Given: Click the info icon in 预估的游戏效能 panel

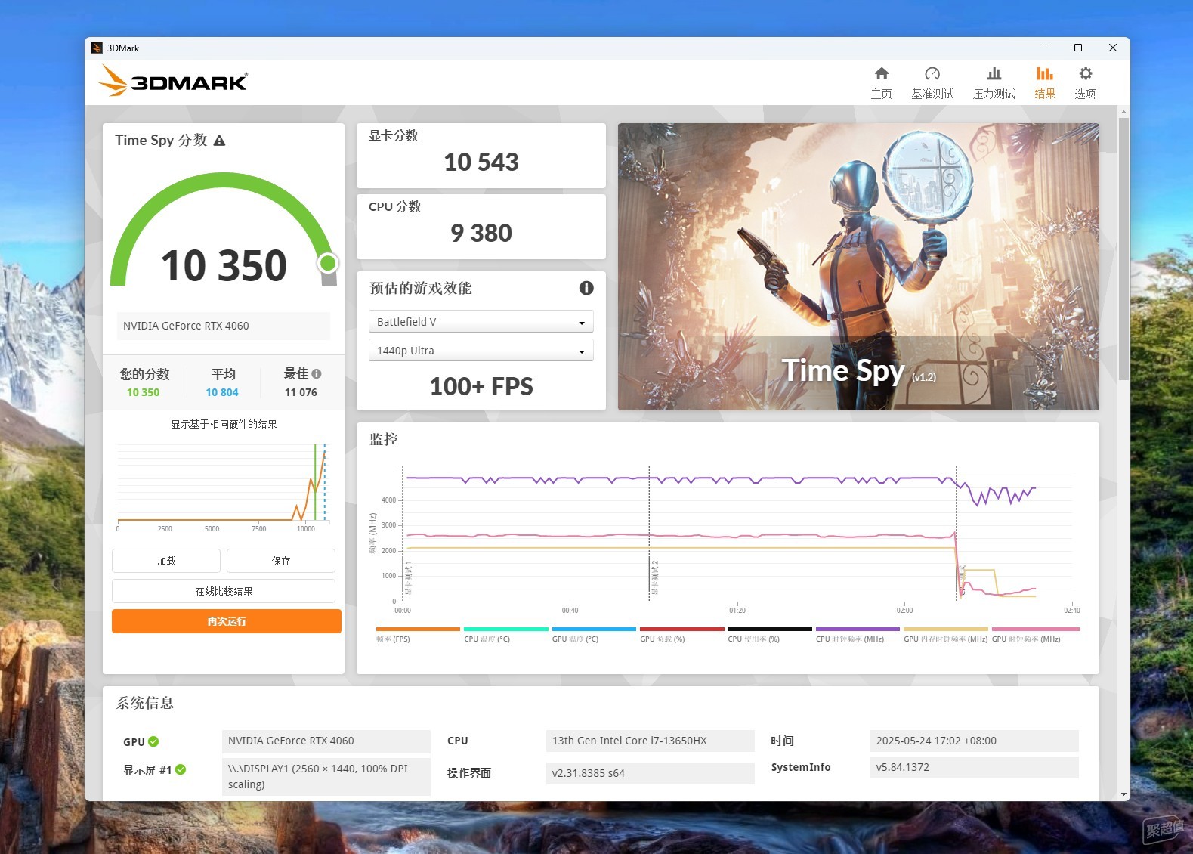Looking at the screenshot, I should 586,288.
